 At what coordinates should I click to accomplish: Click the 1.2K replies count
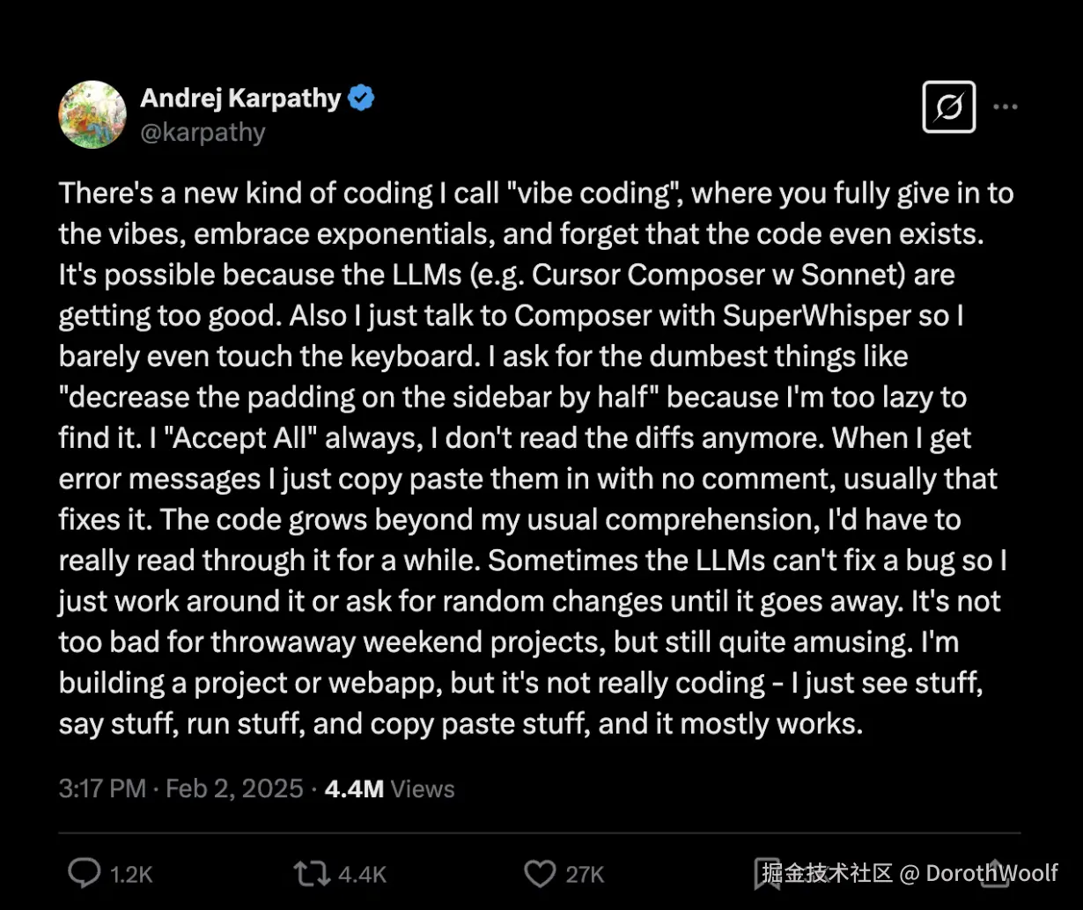[131, 874]
